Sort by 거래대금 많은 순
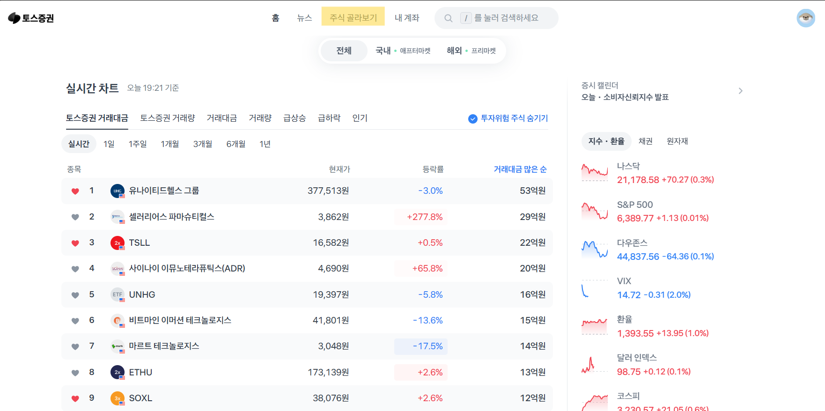The height and width of the screenshot is (411, 825). pyautogui.click(x=520, y=169)
